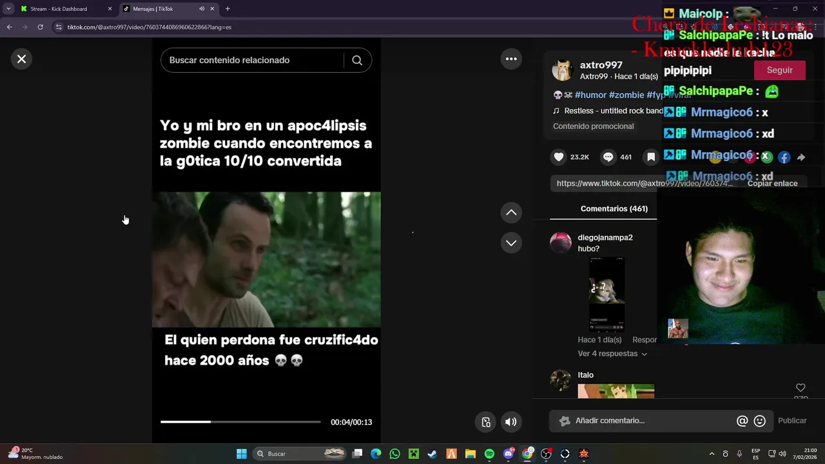The height and width of the screenshot is (464, 825).
Task: Open Italo commenter profile name
Action: coord(585,375)
